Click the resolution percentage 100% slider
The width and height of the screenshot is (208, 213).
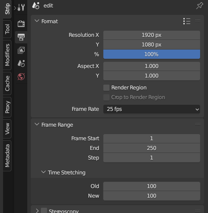pos(152,54)
